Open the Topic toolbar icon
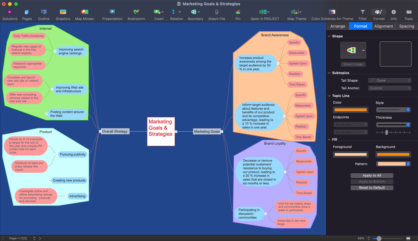The image size is (418, 241). pyautogui.click(x=409, y=12)
